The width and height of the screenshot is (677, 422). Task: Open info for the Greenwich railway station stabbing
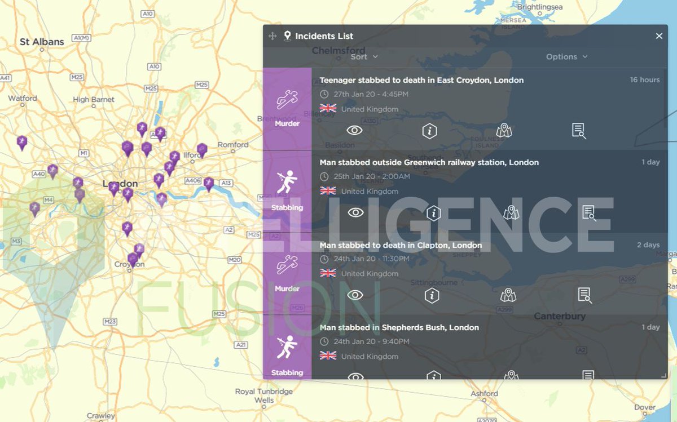433,213
